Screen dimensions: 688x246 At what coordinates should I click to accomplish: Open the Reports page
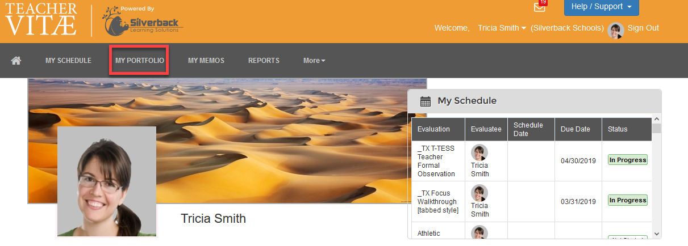264,61
